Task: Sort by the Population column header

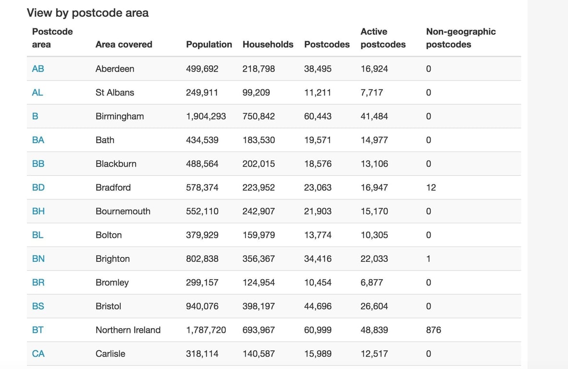Action: (209, 44)
